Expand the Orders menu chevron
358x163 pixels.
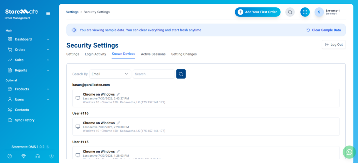(48, 50)
